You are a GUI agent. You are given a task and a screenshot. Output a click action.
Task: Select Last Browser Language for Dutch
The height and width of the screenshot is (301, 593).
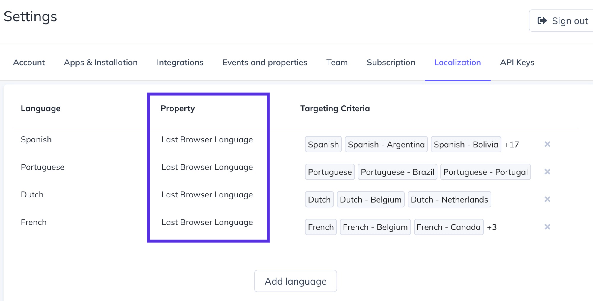[207, 195]
